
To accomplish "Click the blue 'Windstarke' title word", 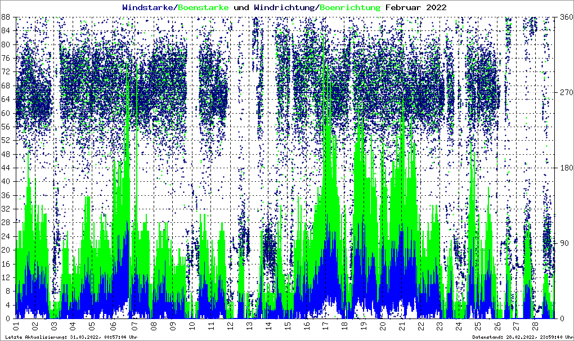I will tap(149, 7).
